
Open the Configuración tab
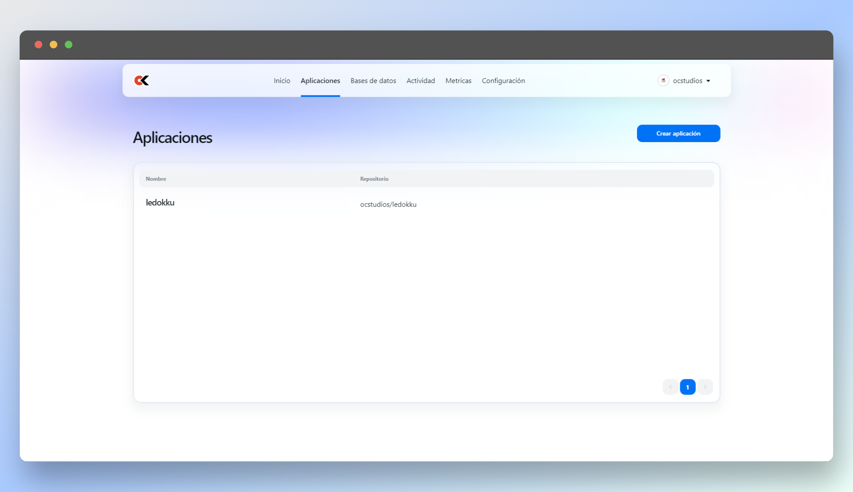503,80
